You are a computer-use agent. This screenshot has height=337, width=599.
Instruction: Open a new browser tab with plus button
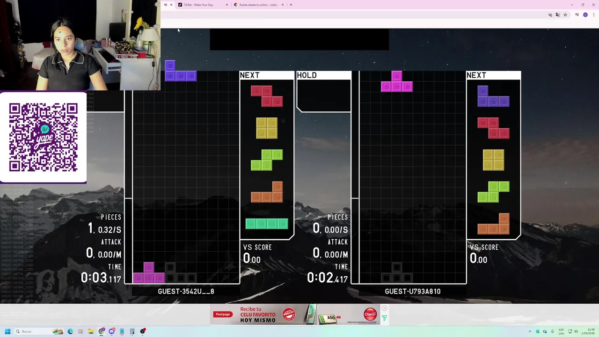291,5
